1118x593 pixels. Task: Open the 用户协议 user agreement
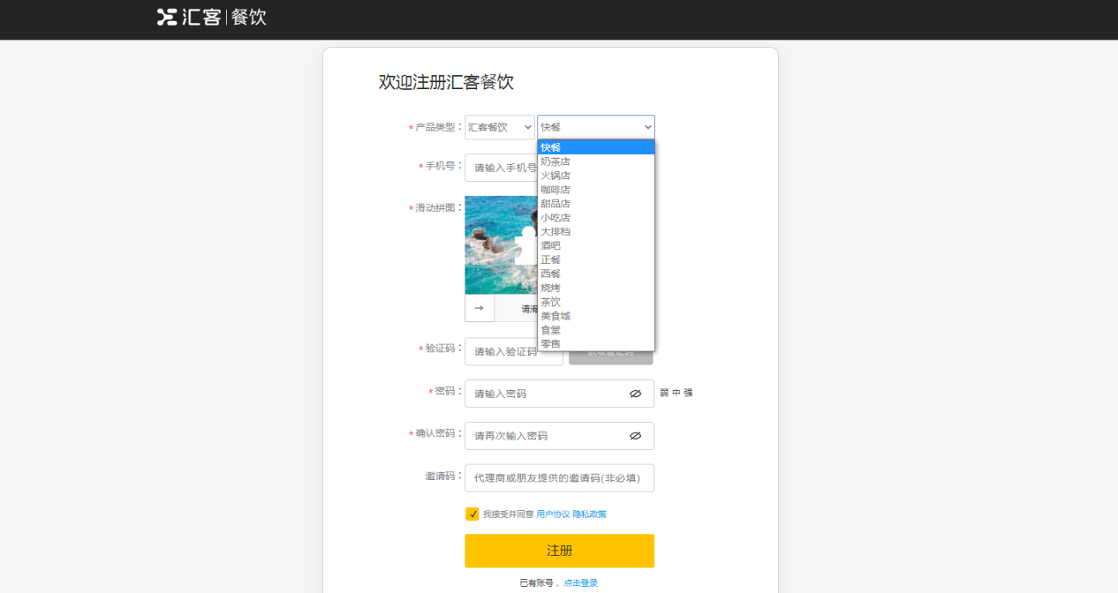point(553,514)
